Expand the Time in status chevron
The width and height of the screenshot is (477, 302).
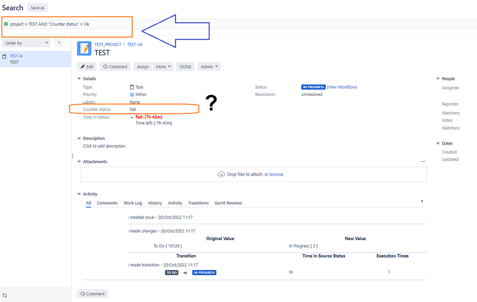pos(132,117)
